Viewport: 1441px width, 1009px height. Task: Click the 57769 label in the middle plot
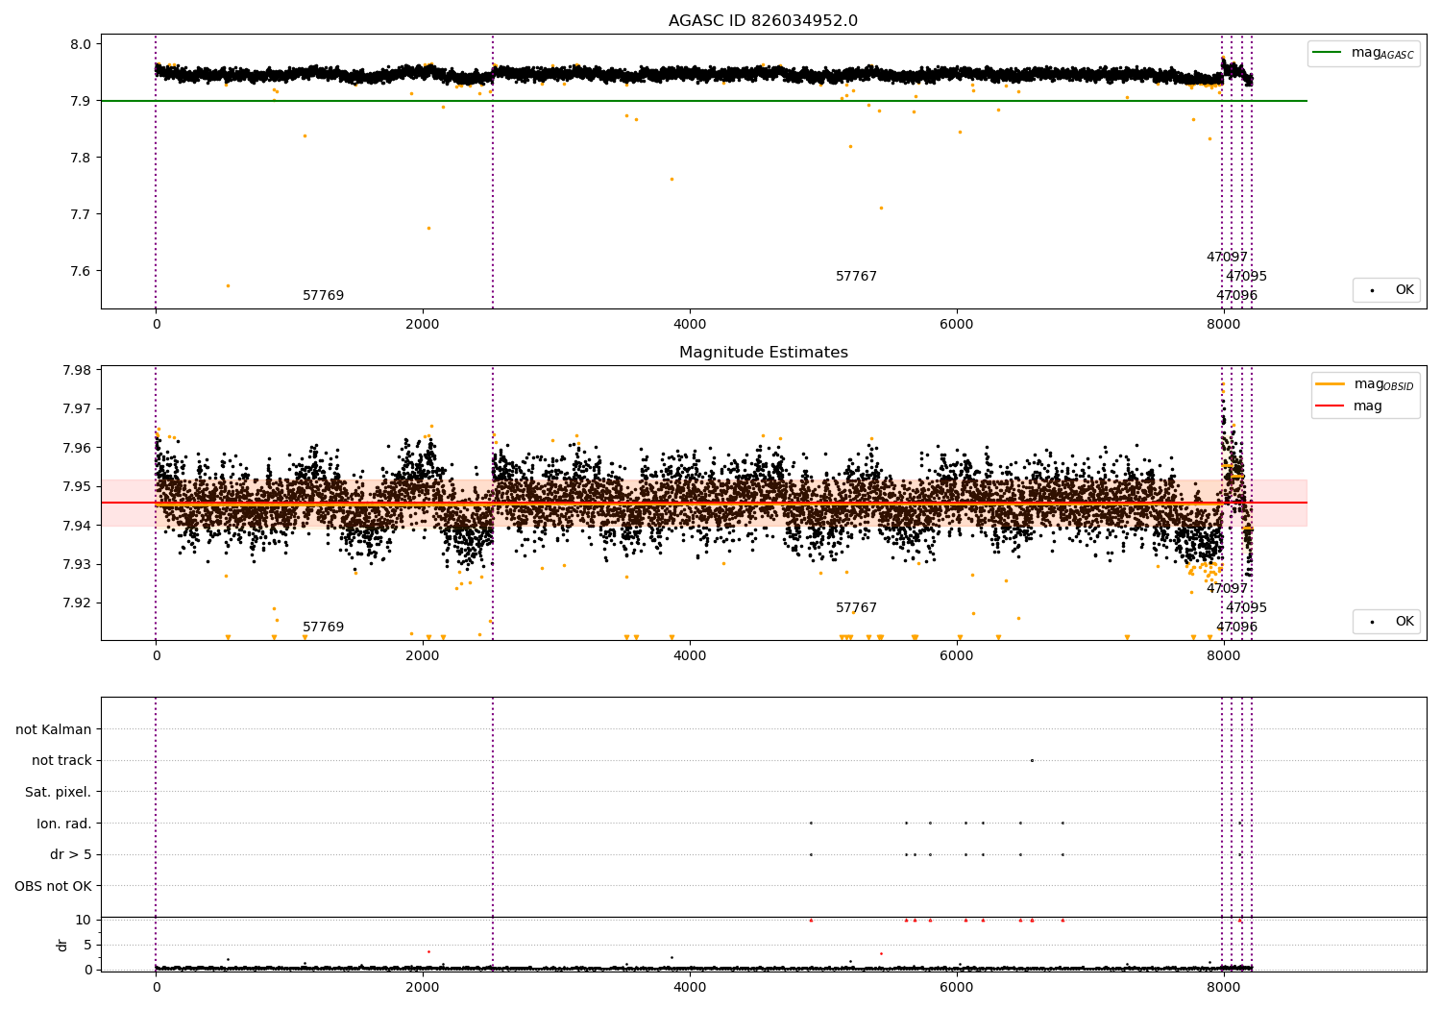click(323, 628)
